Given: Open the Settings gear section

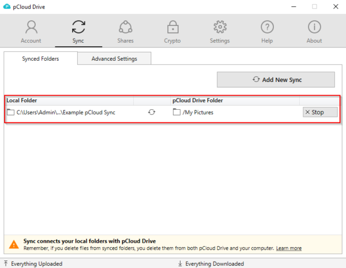Looking at the screenshot, I should pos(220,32).
